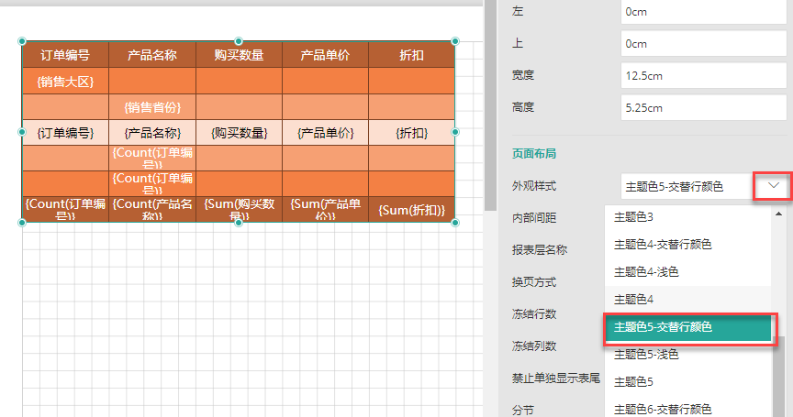Select header cell 产品名称
The width and height of the screenshot is (793, 417).
click(152, 54)
